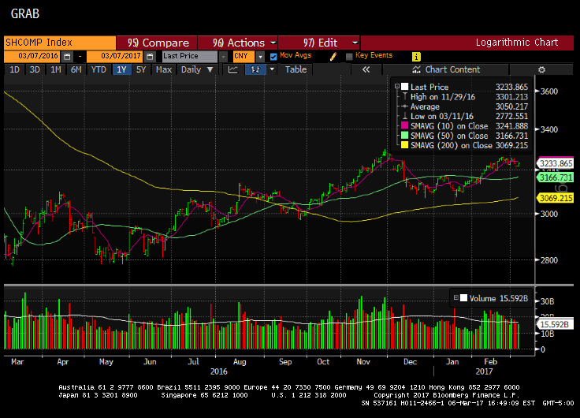
Task: Click the GRAB title text
Action: (x=25, y=13)
